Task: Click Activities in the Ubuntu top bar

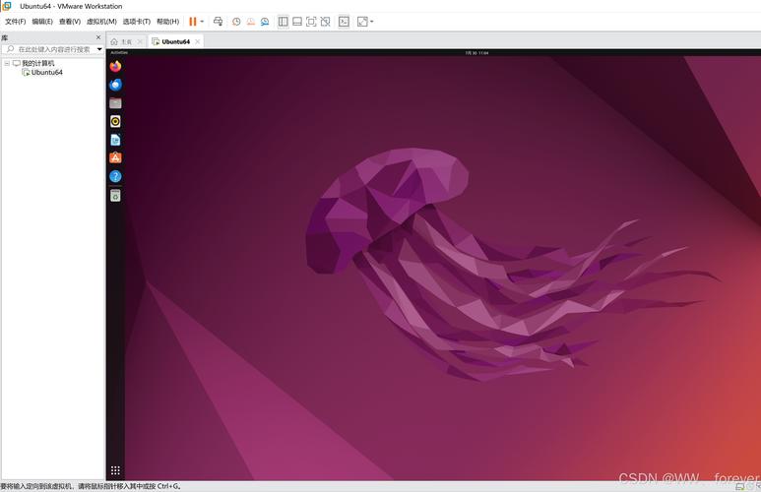Action: (x=119, y=52)
